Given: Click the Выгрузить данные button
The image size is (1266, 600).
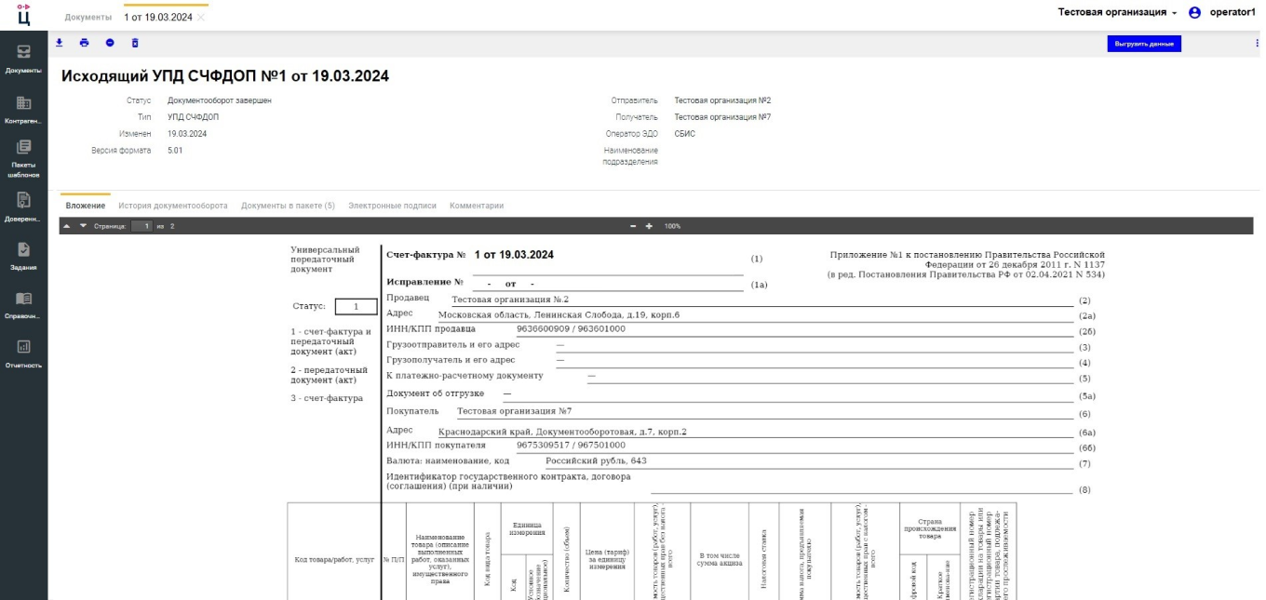Looking at the screenshot, I should coord(1144,44).
